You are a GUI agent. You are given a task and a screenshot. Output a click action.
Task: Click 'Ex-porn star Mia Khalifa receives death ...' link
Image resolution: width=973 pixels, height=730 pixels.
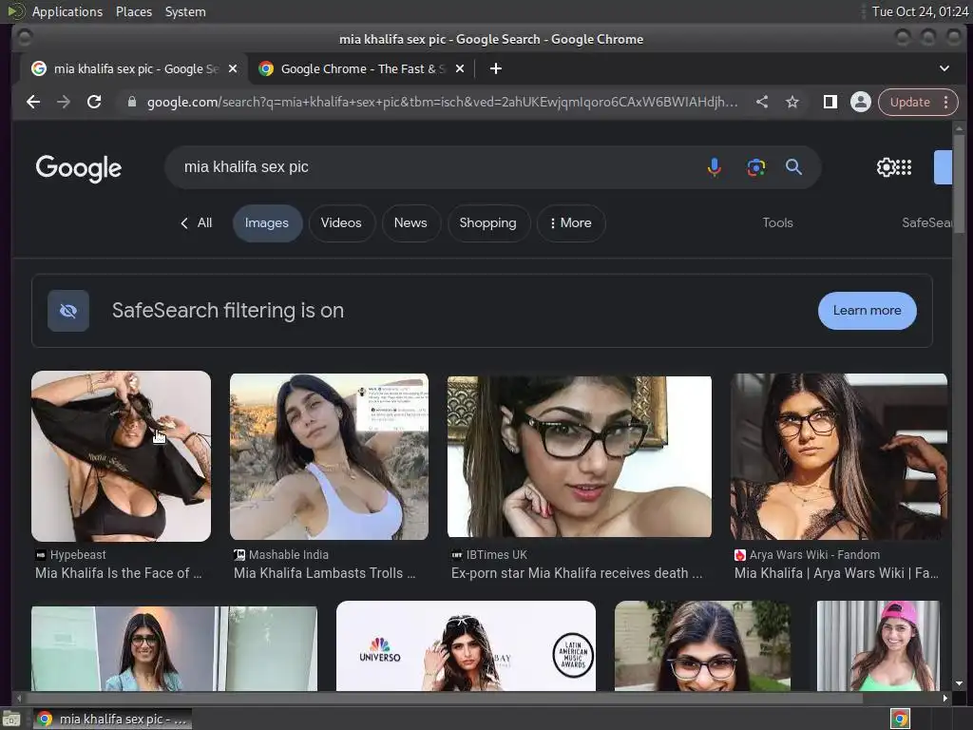click(577, 573)
